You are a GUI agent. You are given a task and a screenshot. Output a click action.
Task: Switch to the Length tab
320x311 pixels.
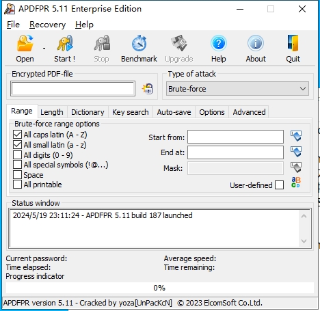52,112
